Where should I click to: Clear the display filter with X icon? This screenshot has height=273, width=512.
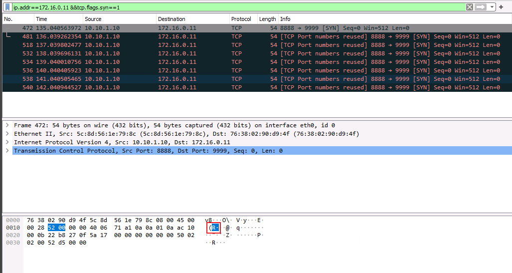coord(470,7)
